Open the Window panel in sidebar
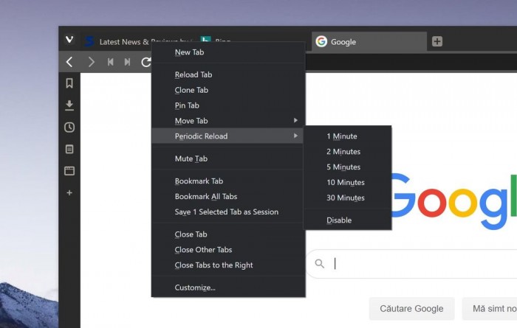 click(x=69, y=171)
